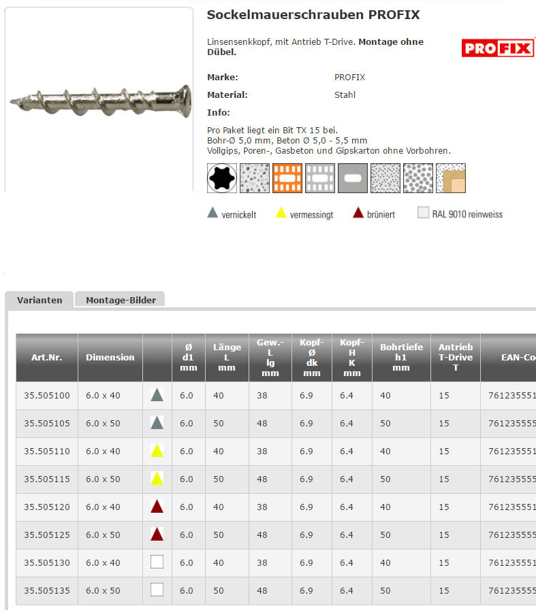Screen dimensions: 536x610
Task: Click the PROFIX brand logo
Action: pos(498,48)
